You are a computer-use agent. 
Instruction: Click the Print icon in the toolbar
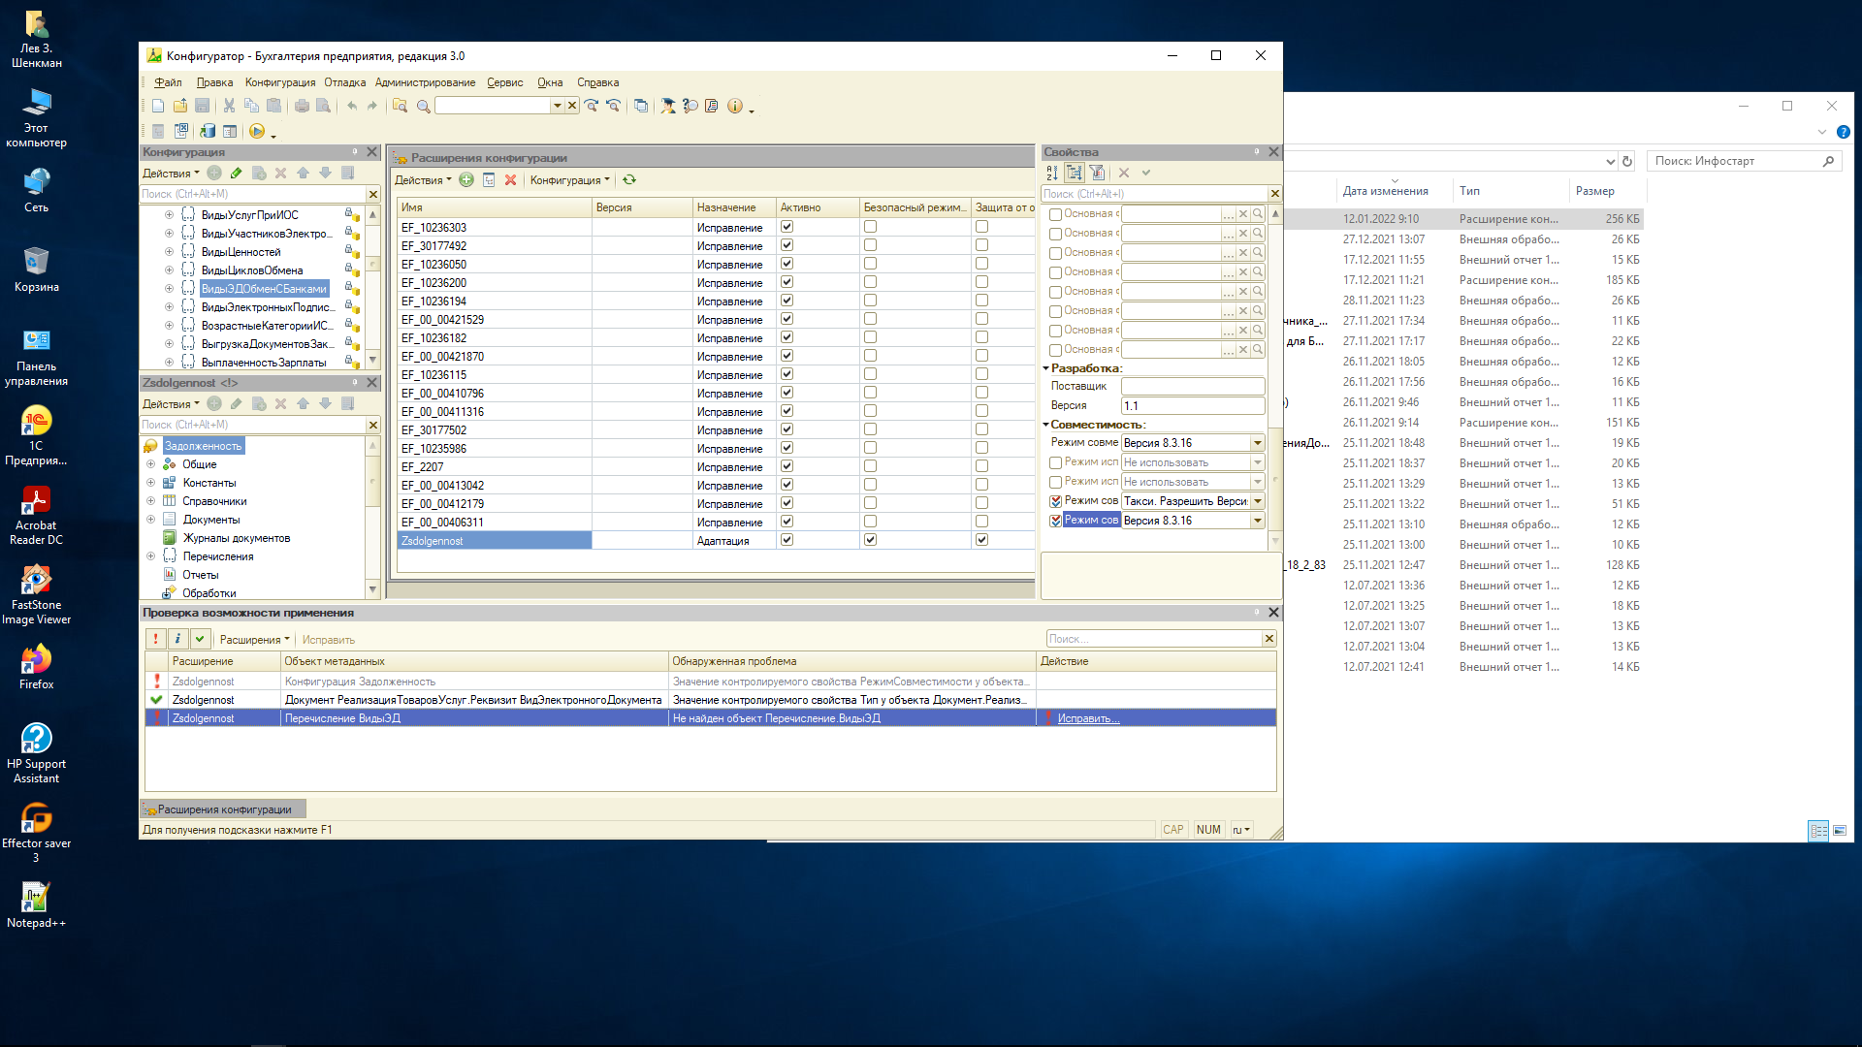point(302,106)
